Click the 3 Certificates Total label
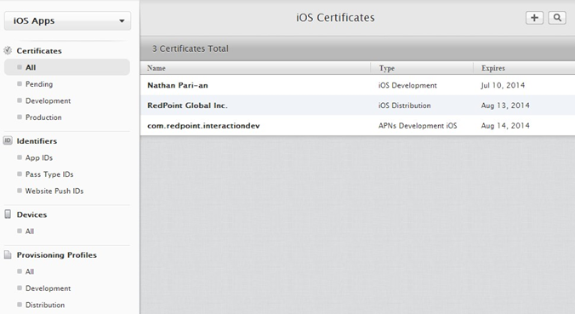The width and height of the screenshot is (575, 314). pos(191,49)
